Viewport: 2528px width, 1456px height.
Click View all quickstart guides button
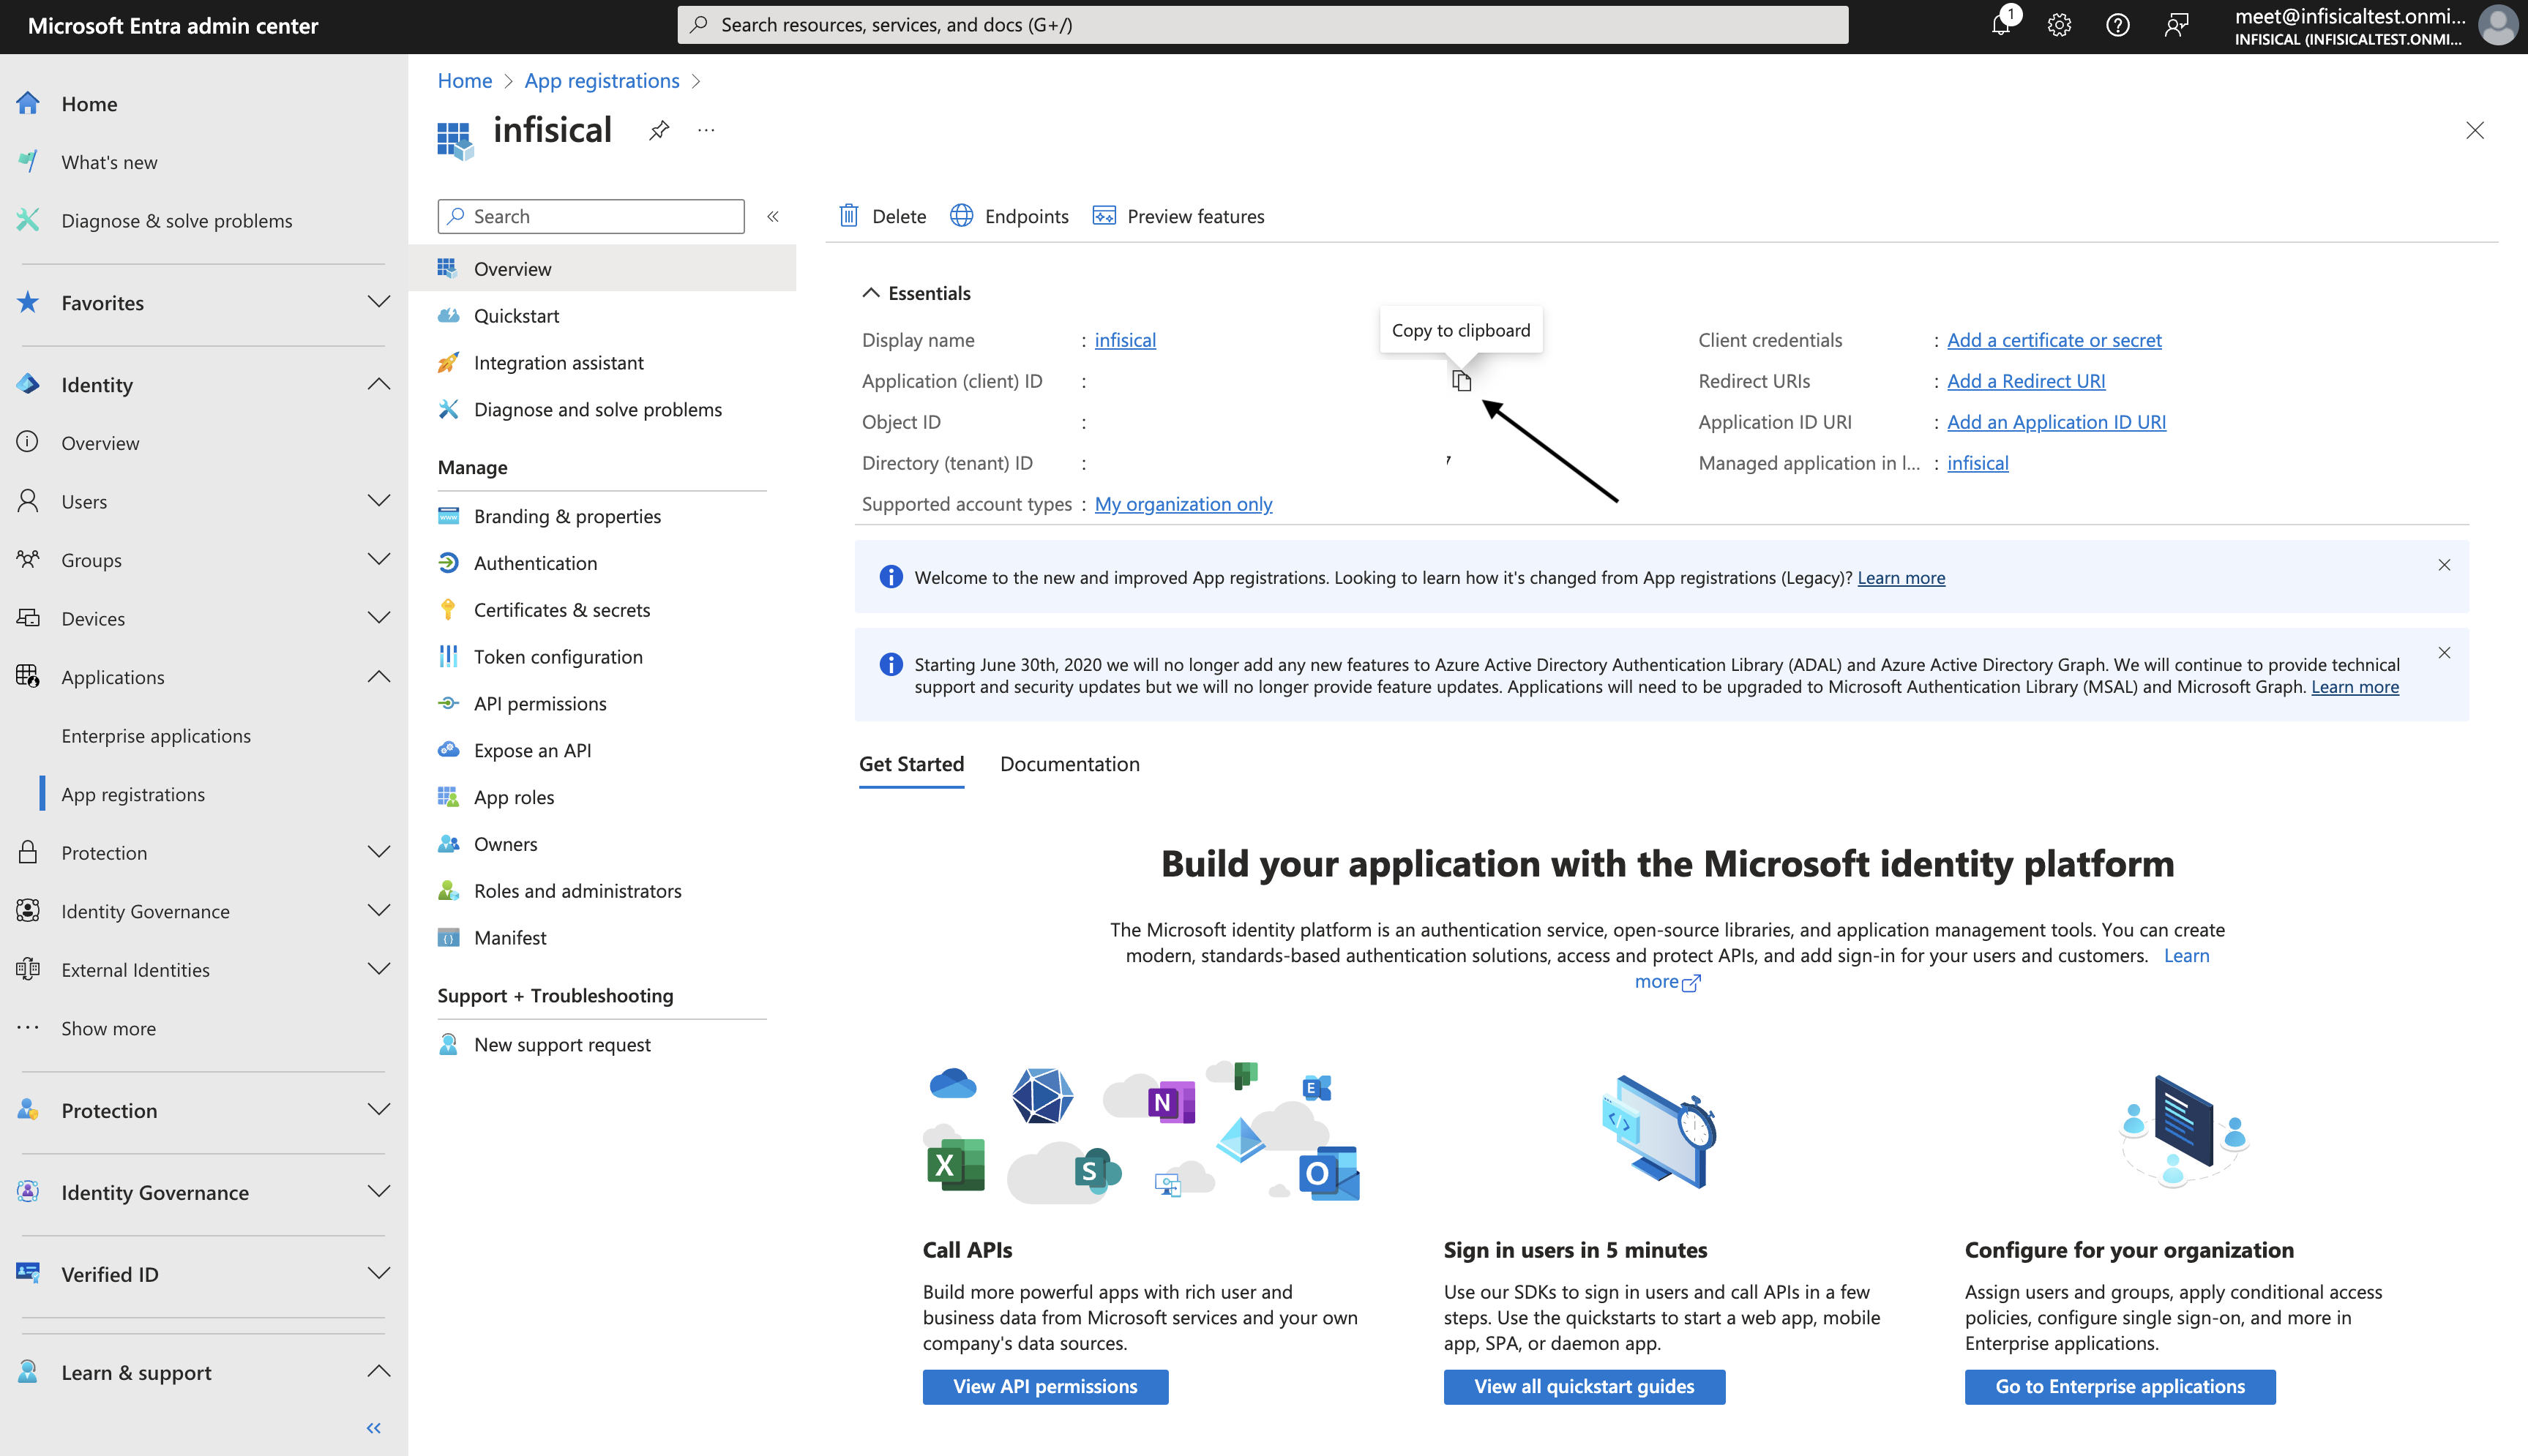click(x=1584, y=1387)
